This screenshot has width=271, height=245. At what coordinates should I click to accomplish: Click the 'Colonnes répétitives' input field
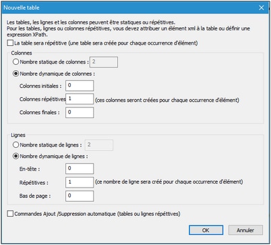pyautogui.click(x=80, y=99)
